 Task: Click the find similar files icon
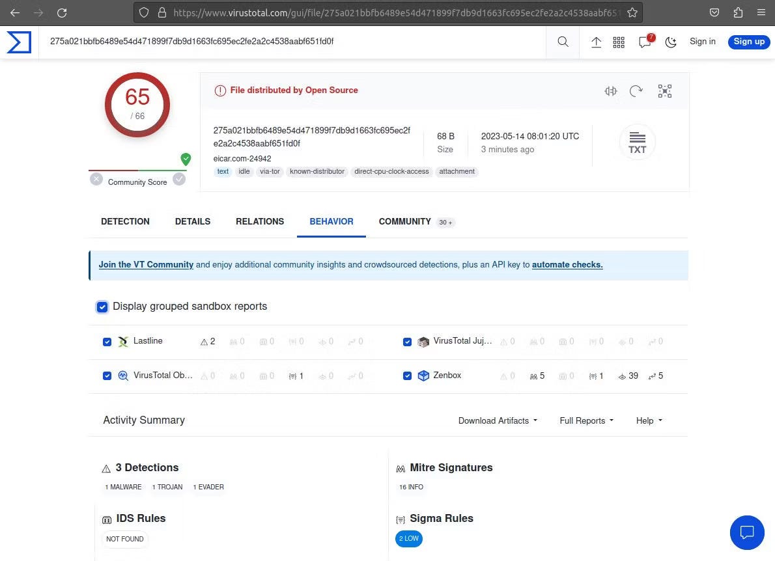610,91
